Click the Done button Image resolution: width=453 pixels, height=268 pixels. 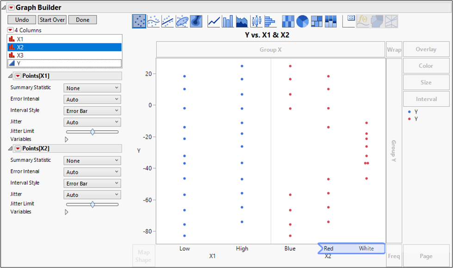click(x=83, y=19)
